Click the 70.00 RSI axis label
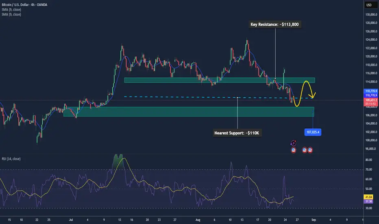The width and height of the screenshot is (379, 224). click(x=368, y=169)
